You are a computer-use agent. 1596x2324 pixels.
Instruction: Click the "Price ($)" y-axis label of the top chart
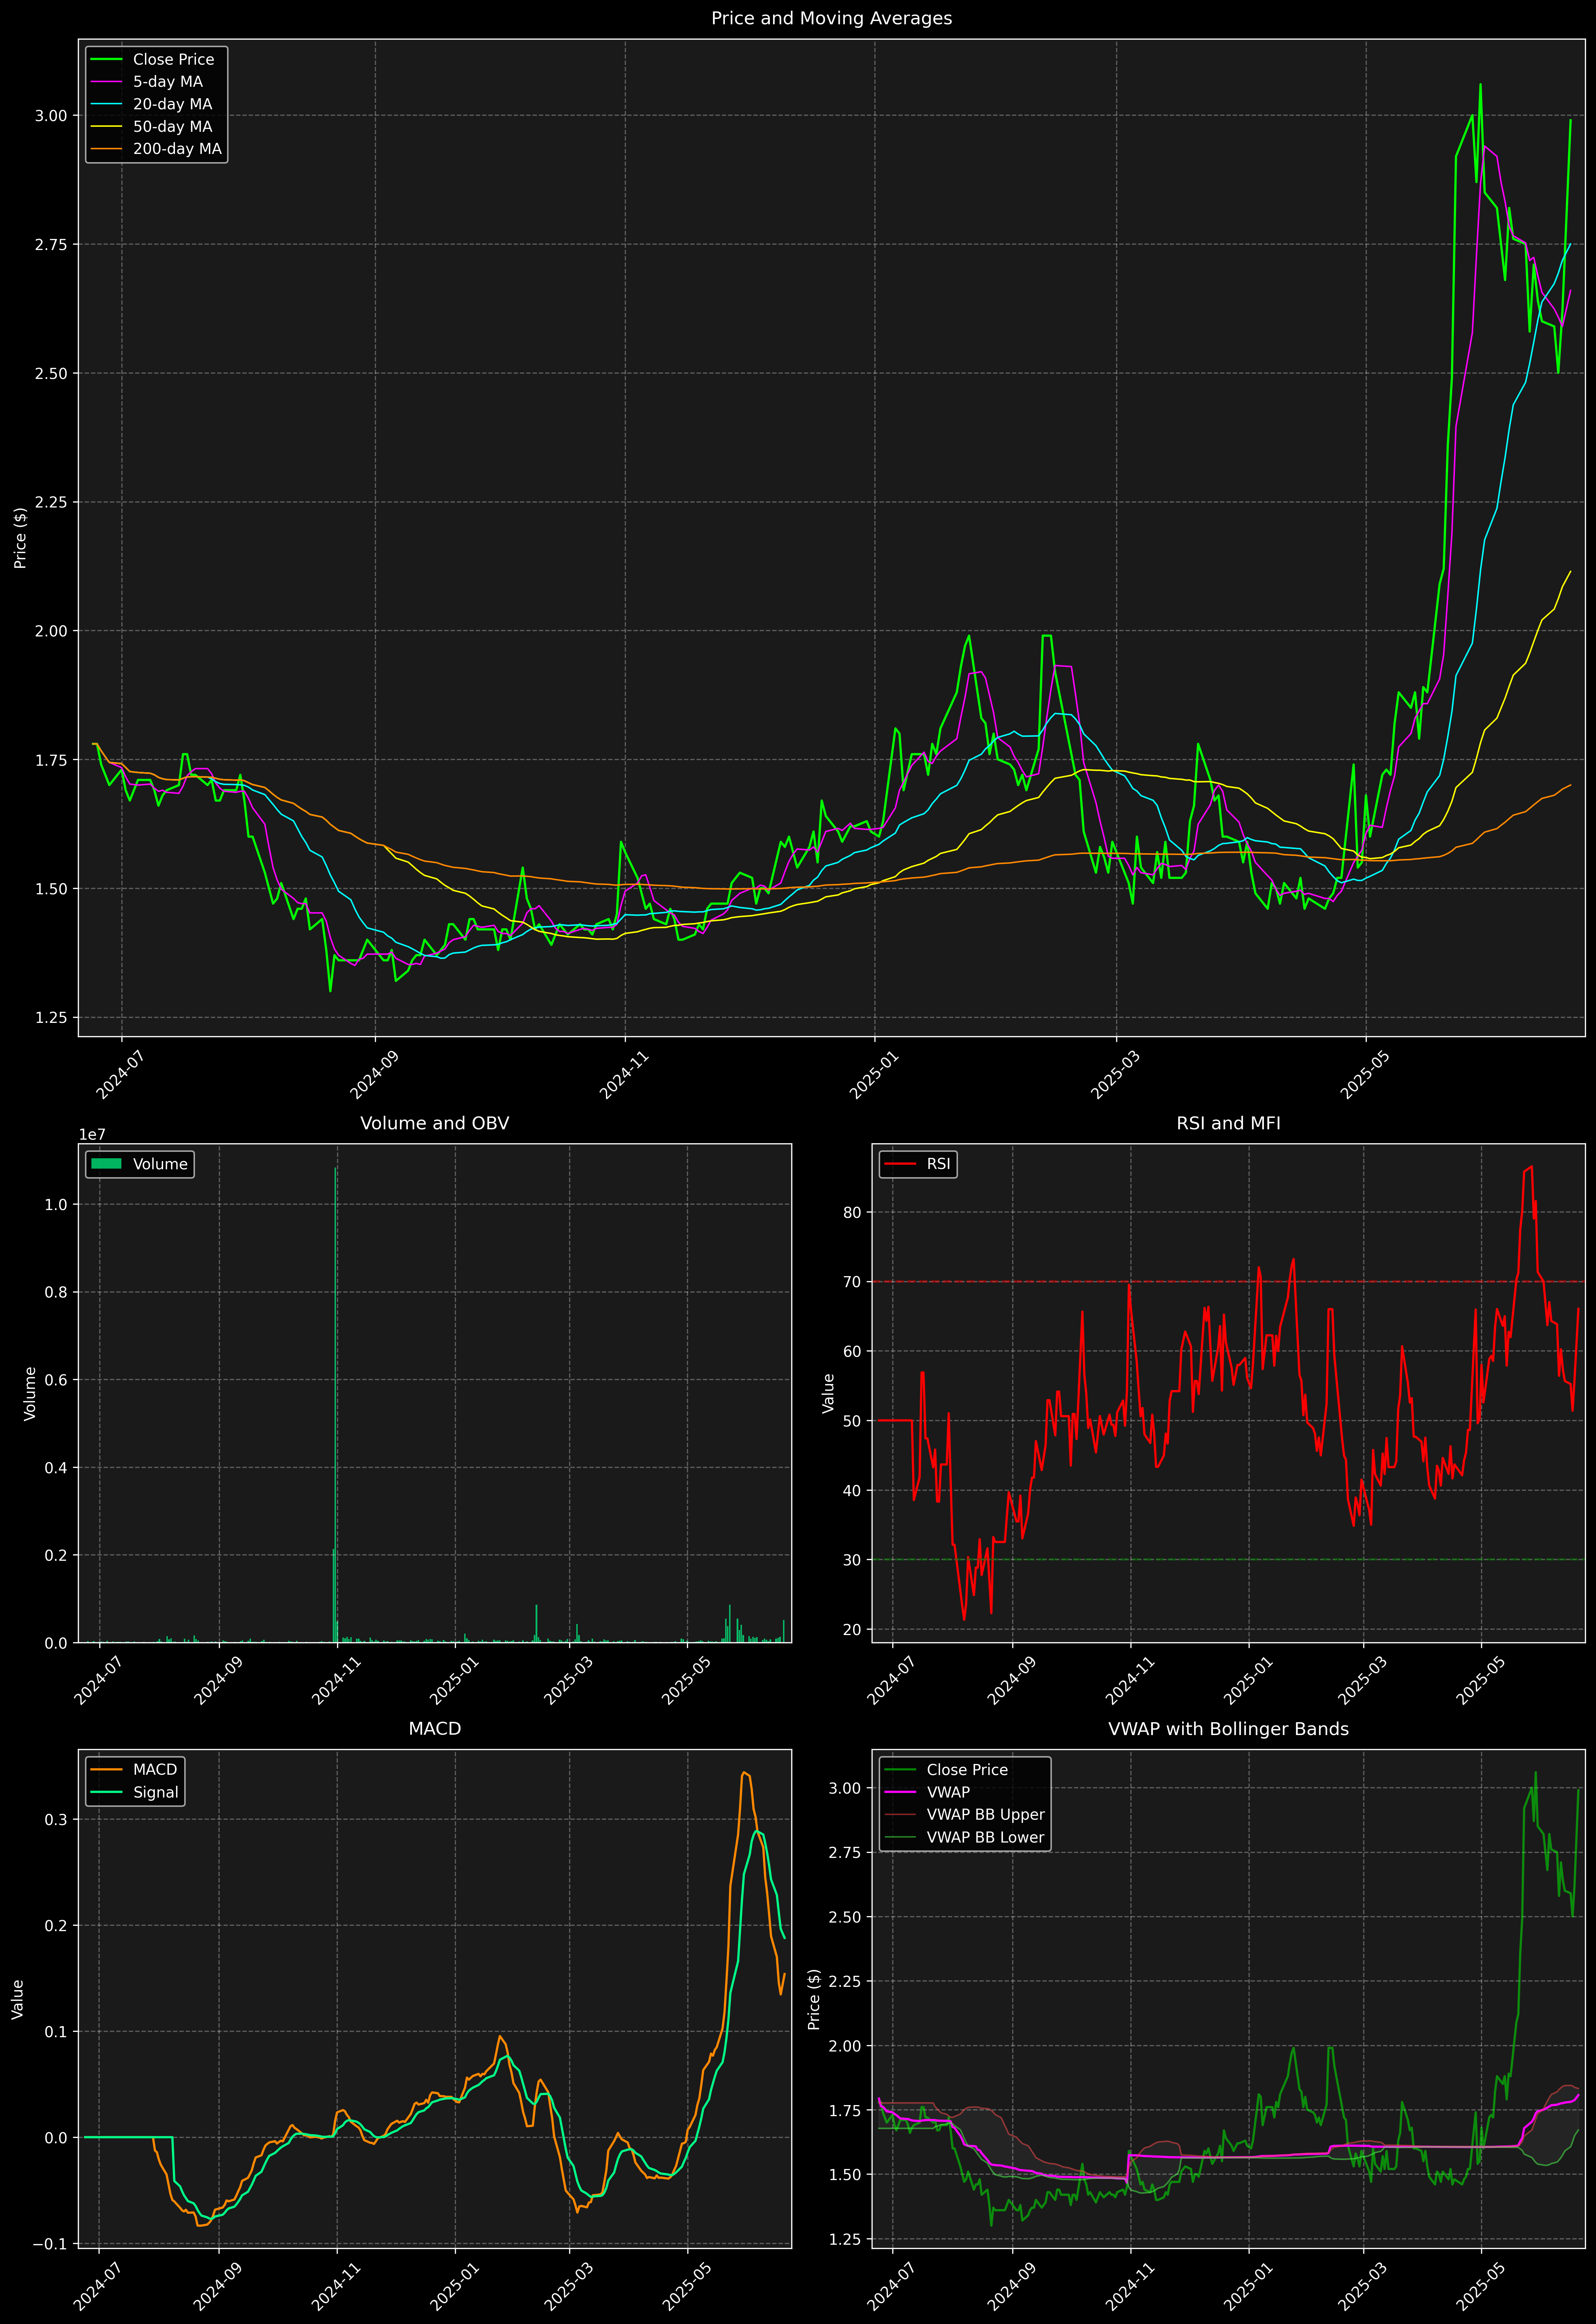(x=20, y=538)
